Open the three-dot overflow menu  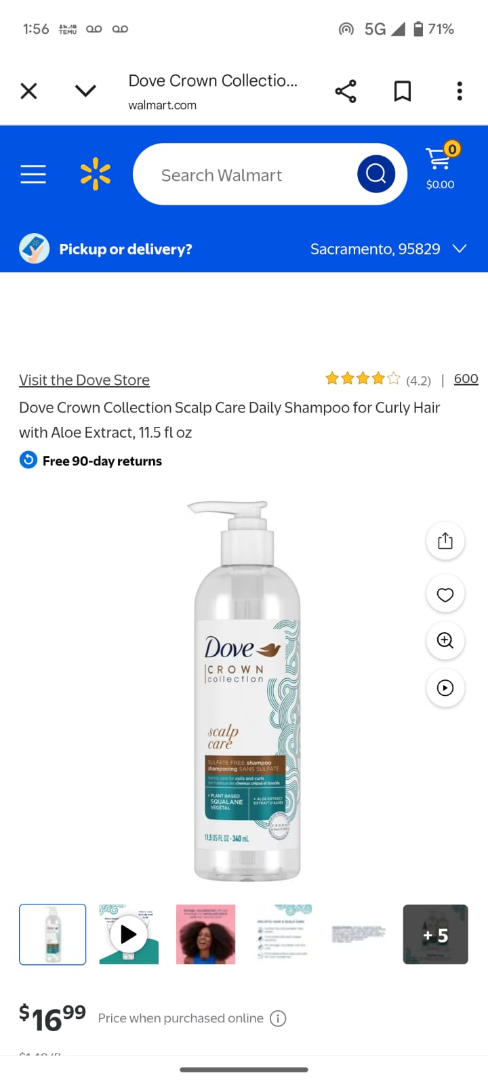coord(460,91)
